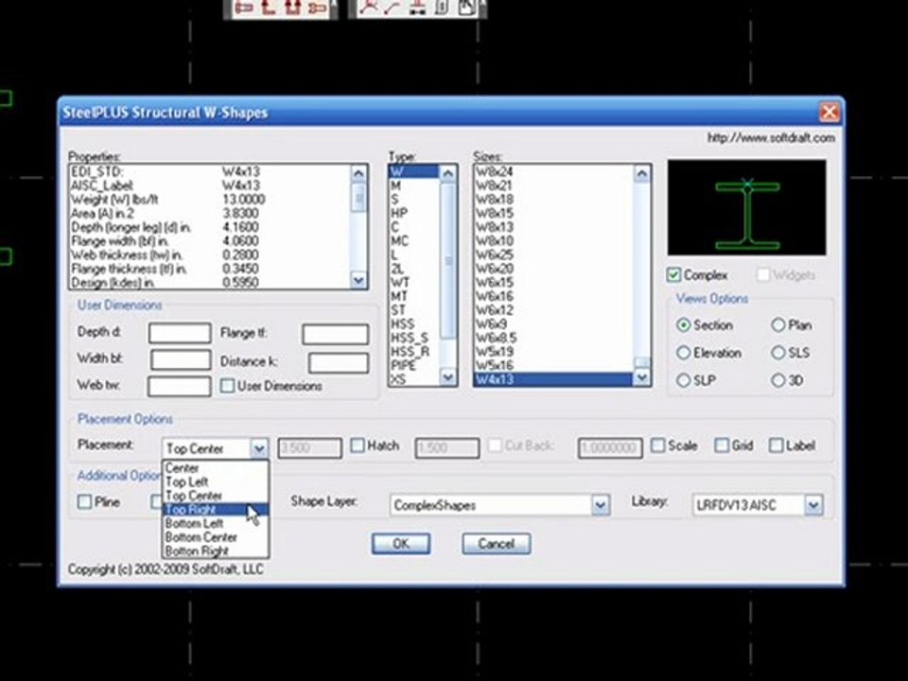
Task: Click the Properties list scrollbar thumb
Action: tap(358, 198)
